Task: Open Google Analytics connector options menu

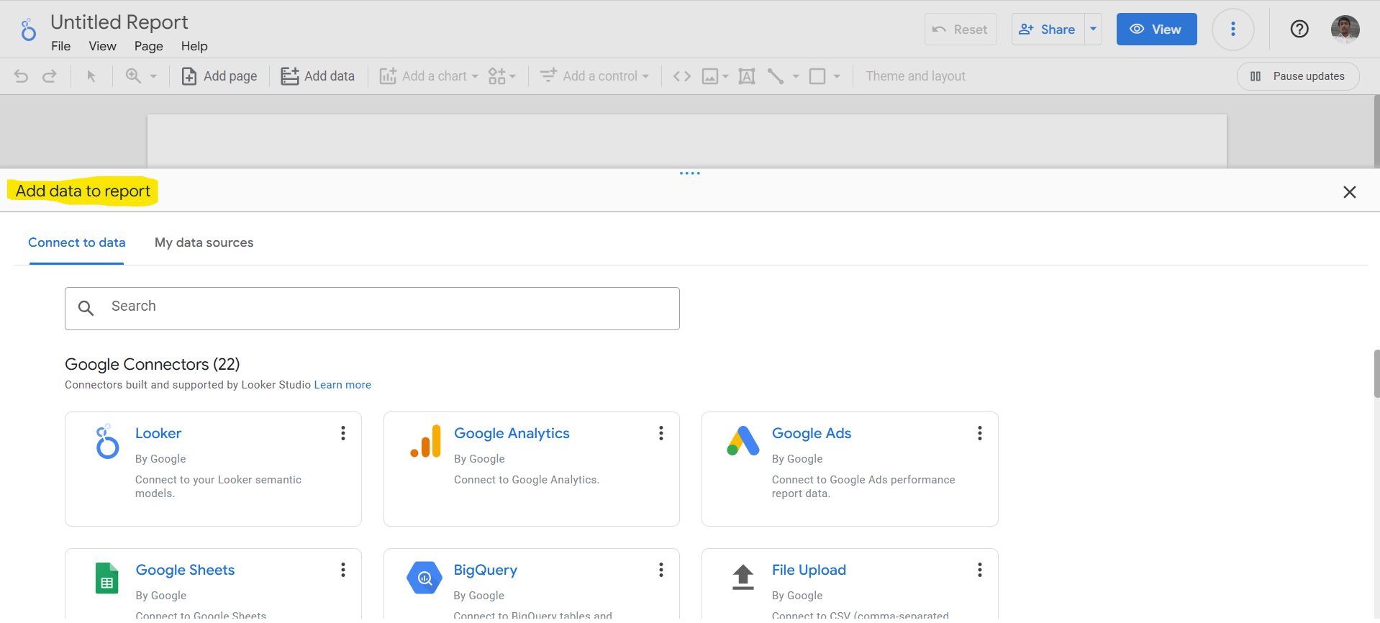Action: click(x=661, y=433)
